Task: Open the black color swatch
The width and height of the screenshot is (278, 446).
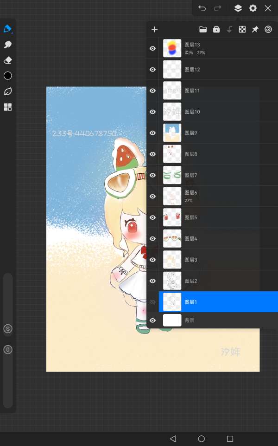Action: click(7, 76)
